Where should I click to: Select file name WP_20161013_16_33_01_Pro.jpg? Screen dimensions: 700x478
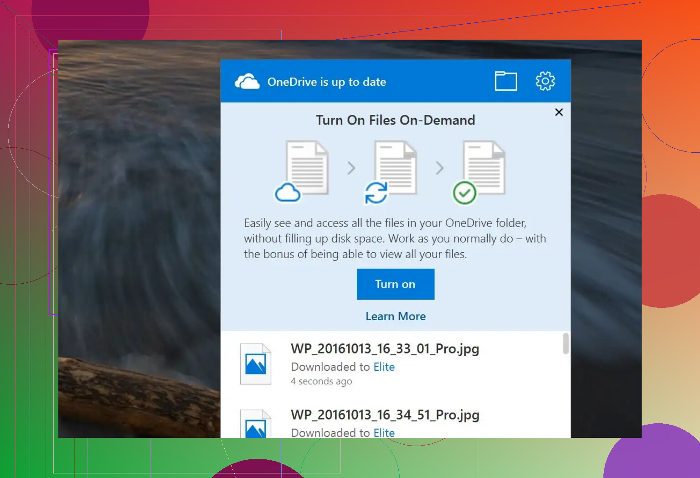[x=385, y=349]
